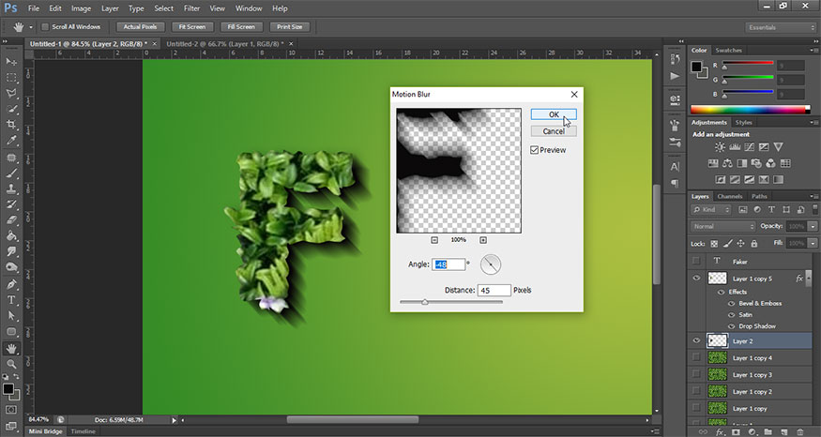Select the Horizontal Type tool

(x=12, y=300)
